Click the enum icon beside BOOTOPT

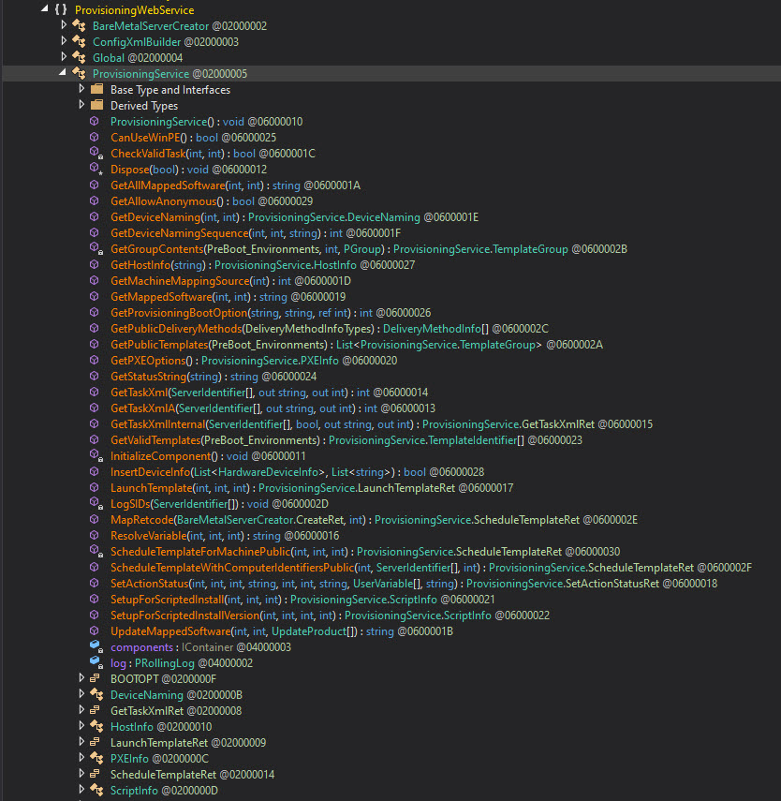[95, 678]
